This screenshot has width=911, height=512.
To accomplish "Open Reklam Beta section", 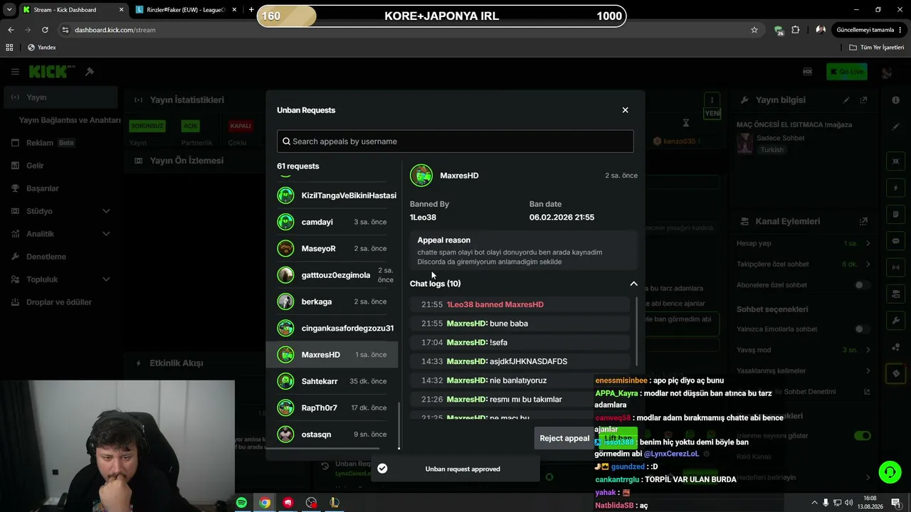I will pyautogui.click(x=60, y=143).
